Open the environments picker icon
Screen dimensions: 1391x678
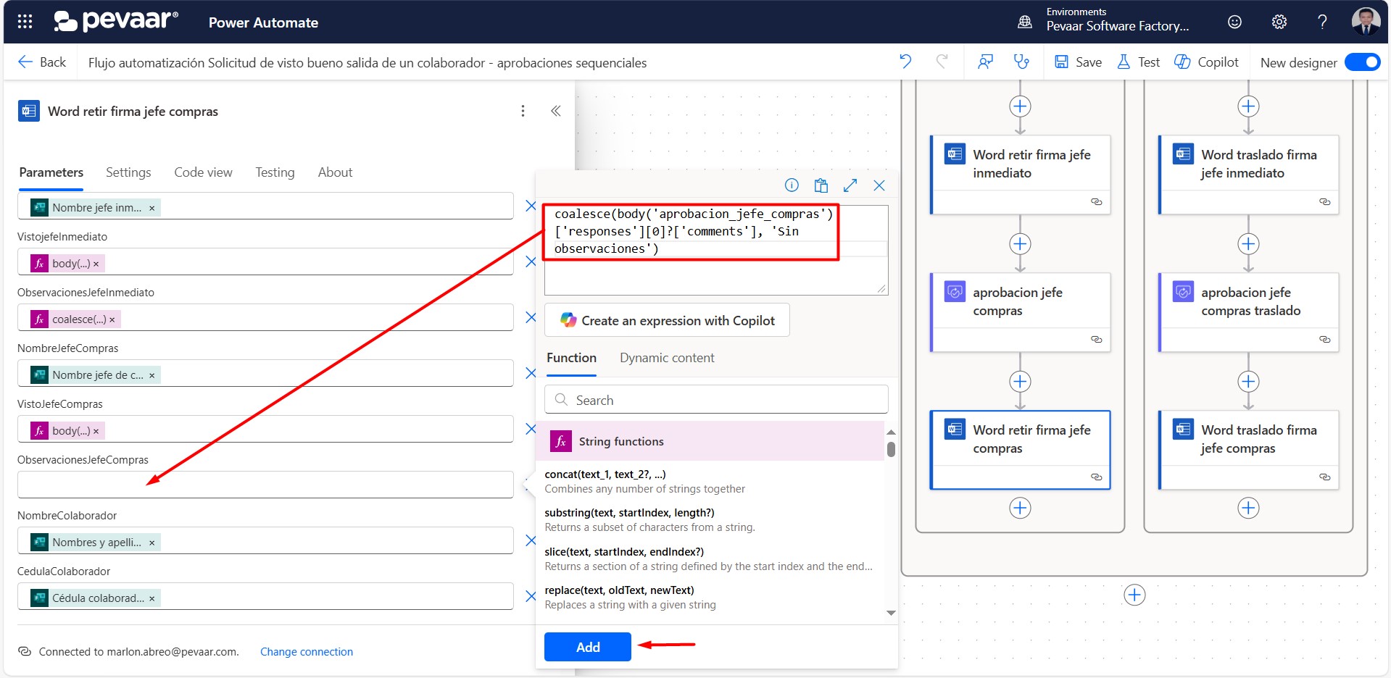pos(1025,22)
